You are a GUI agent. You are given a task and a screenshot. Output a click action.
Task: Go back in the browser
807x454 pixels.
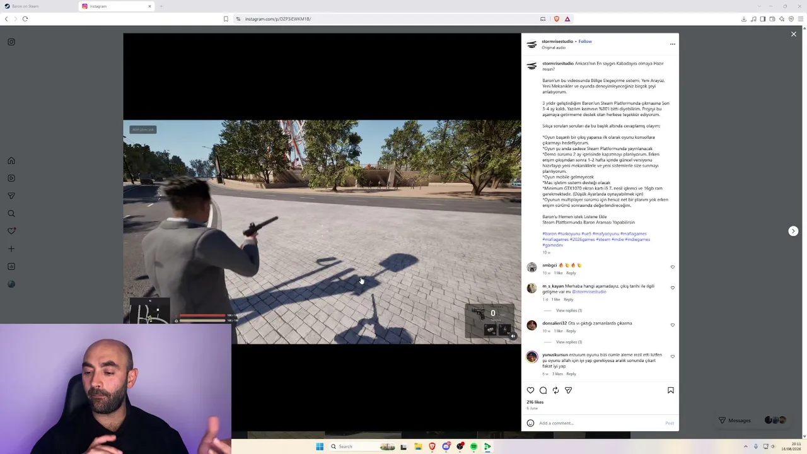(x=6, y=19)
